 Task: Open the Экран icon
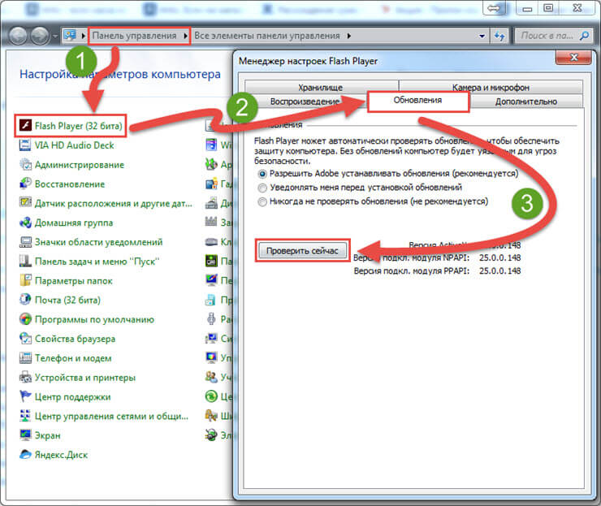(26, 435)
